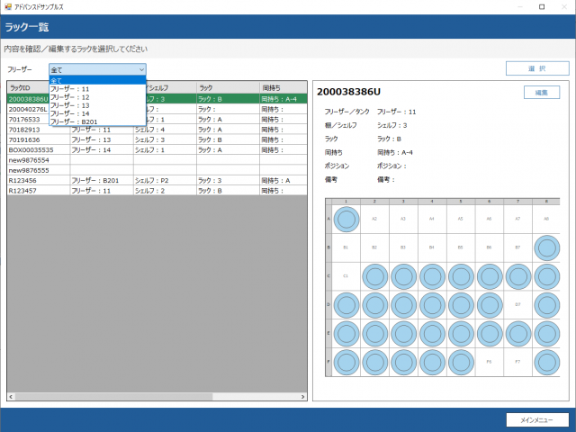This screenshot has width=576, height=432.
Task: Click the 編集 button for rack 200038386U
Action: tap(542, 92)
